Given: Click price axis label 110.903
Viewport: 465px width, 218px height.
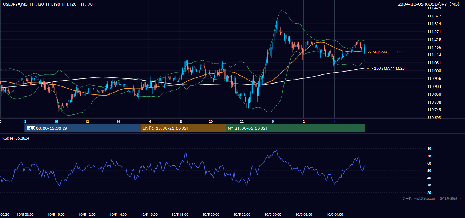Looking at the screenshot, I should [x=434, y=86].
